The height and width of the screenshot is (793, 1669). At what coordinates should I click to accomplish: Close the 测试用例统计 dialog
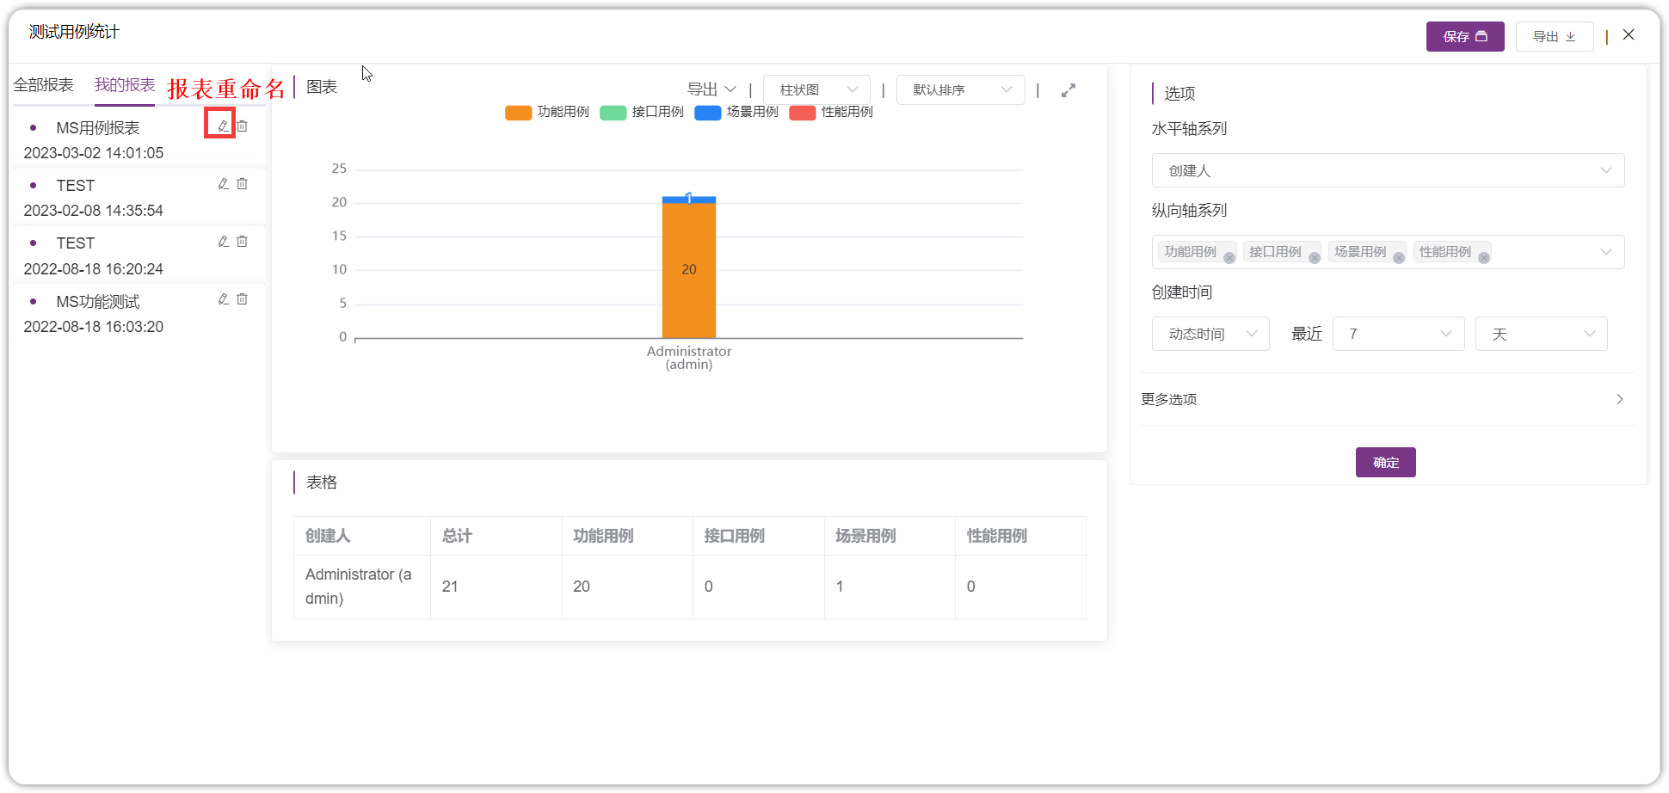point(1629,34)
